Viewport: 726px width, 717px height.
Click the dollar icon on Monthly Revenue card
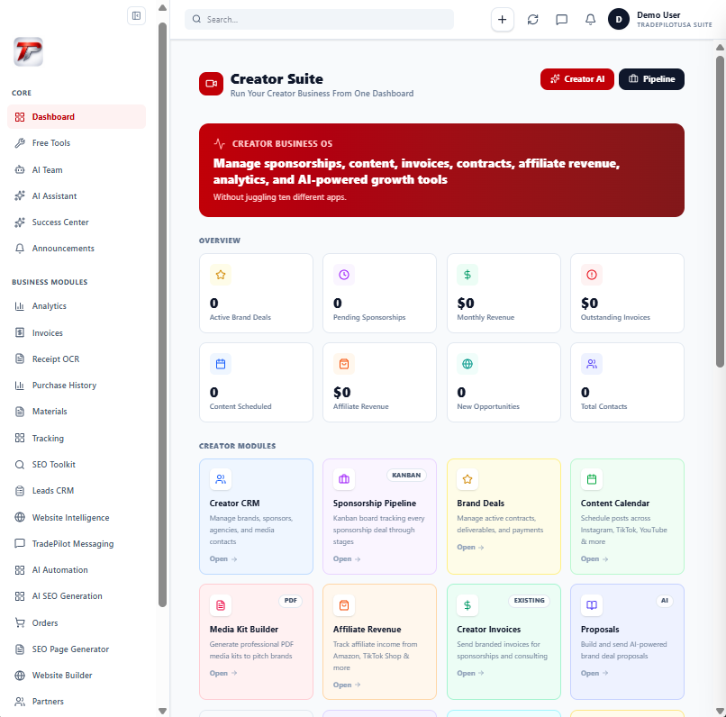click(467, 275)
